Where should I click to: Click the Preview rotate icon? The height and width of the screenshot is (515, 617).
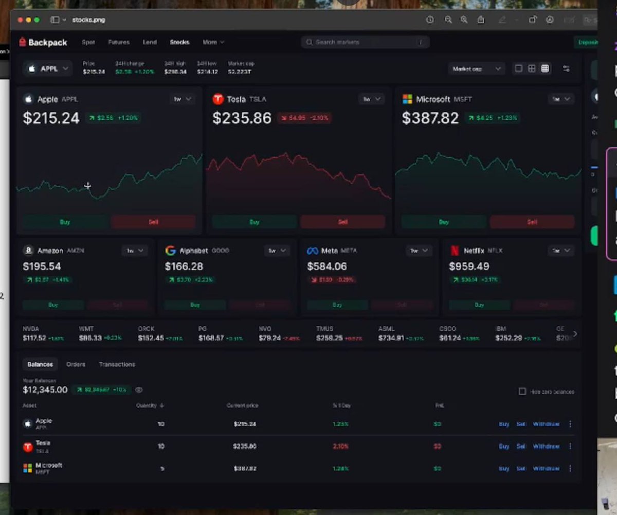[x=533, y=20]
